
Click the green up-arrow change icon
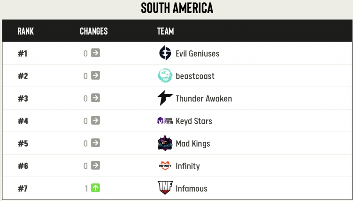[95, 188]
